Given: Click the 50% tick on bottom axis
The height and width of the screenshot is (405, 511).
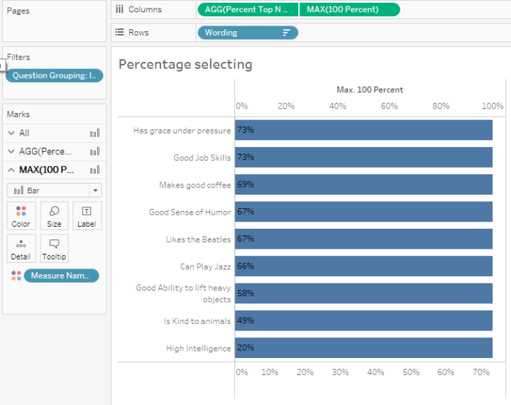Looking at the screenshot, I should pos(411,372).
